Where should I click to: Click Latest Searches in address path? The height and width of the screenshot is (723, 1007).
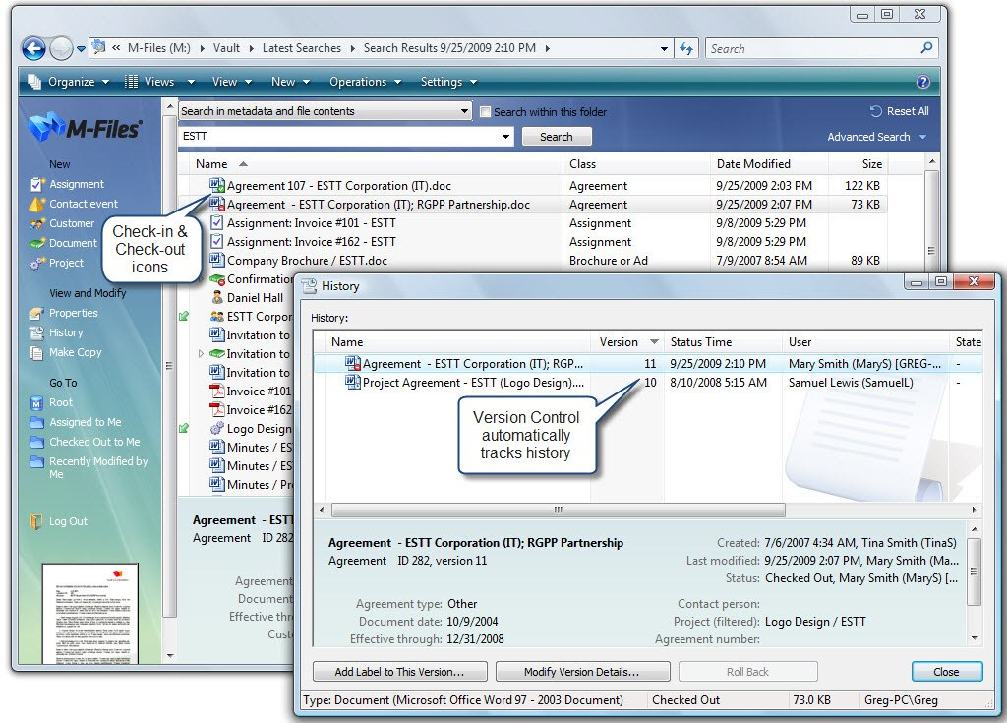302,48
